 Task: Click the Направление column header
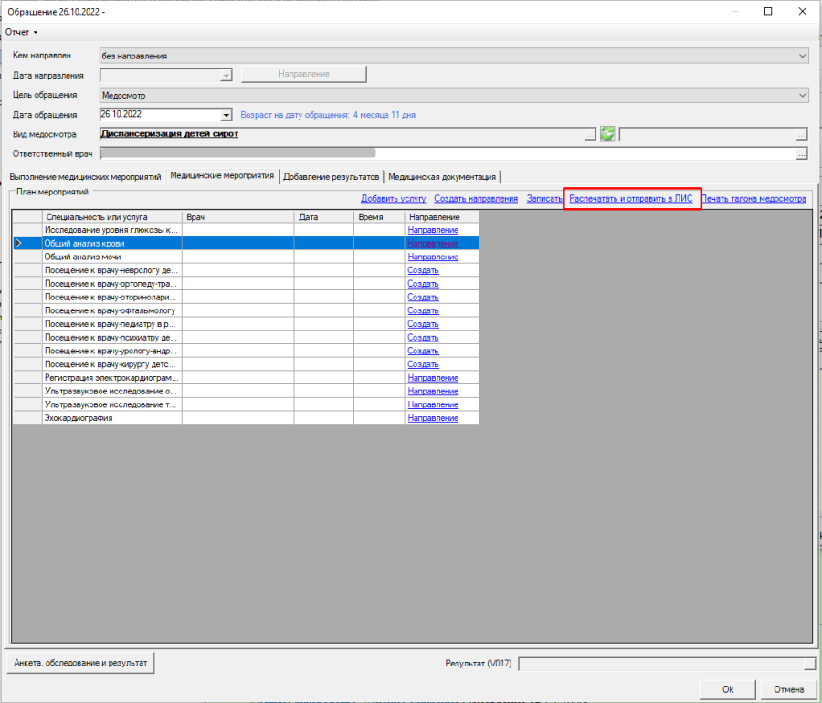click(x=442, y=217)
